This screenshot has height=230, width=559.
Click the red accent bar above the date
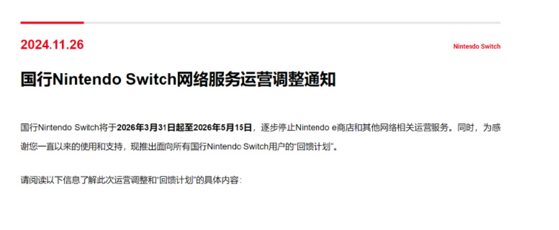52,22
